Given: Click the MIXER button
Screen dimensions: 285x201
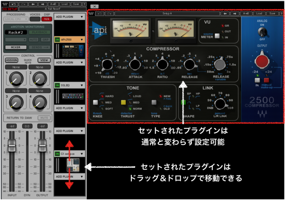Looking at the screenshot, I should pos(16,47).
